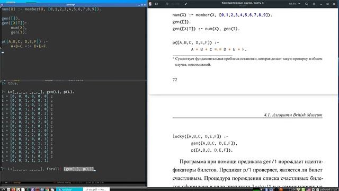Image resolution: width=339 pixels, height=191 pixels.
Task: Click the page number field showing 73
Action: (167, 4)
